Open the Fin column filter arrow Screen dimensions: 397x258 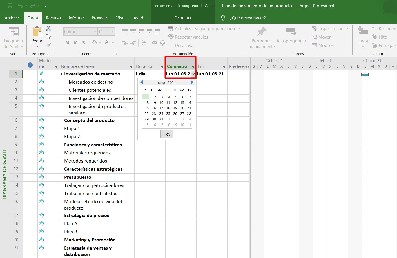click(224, 67)
